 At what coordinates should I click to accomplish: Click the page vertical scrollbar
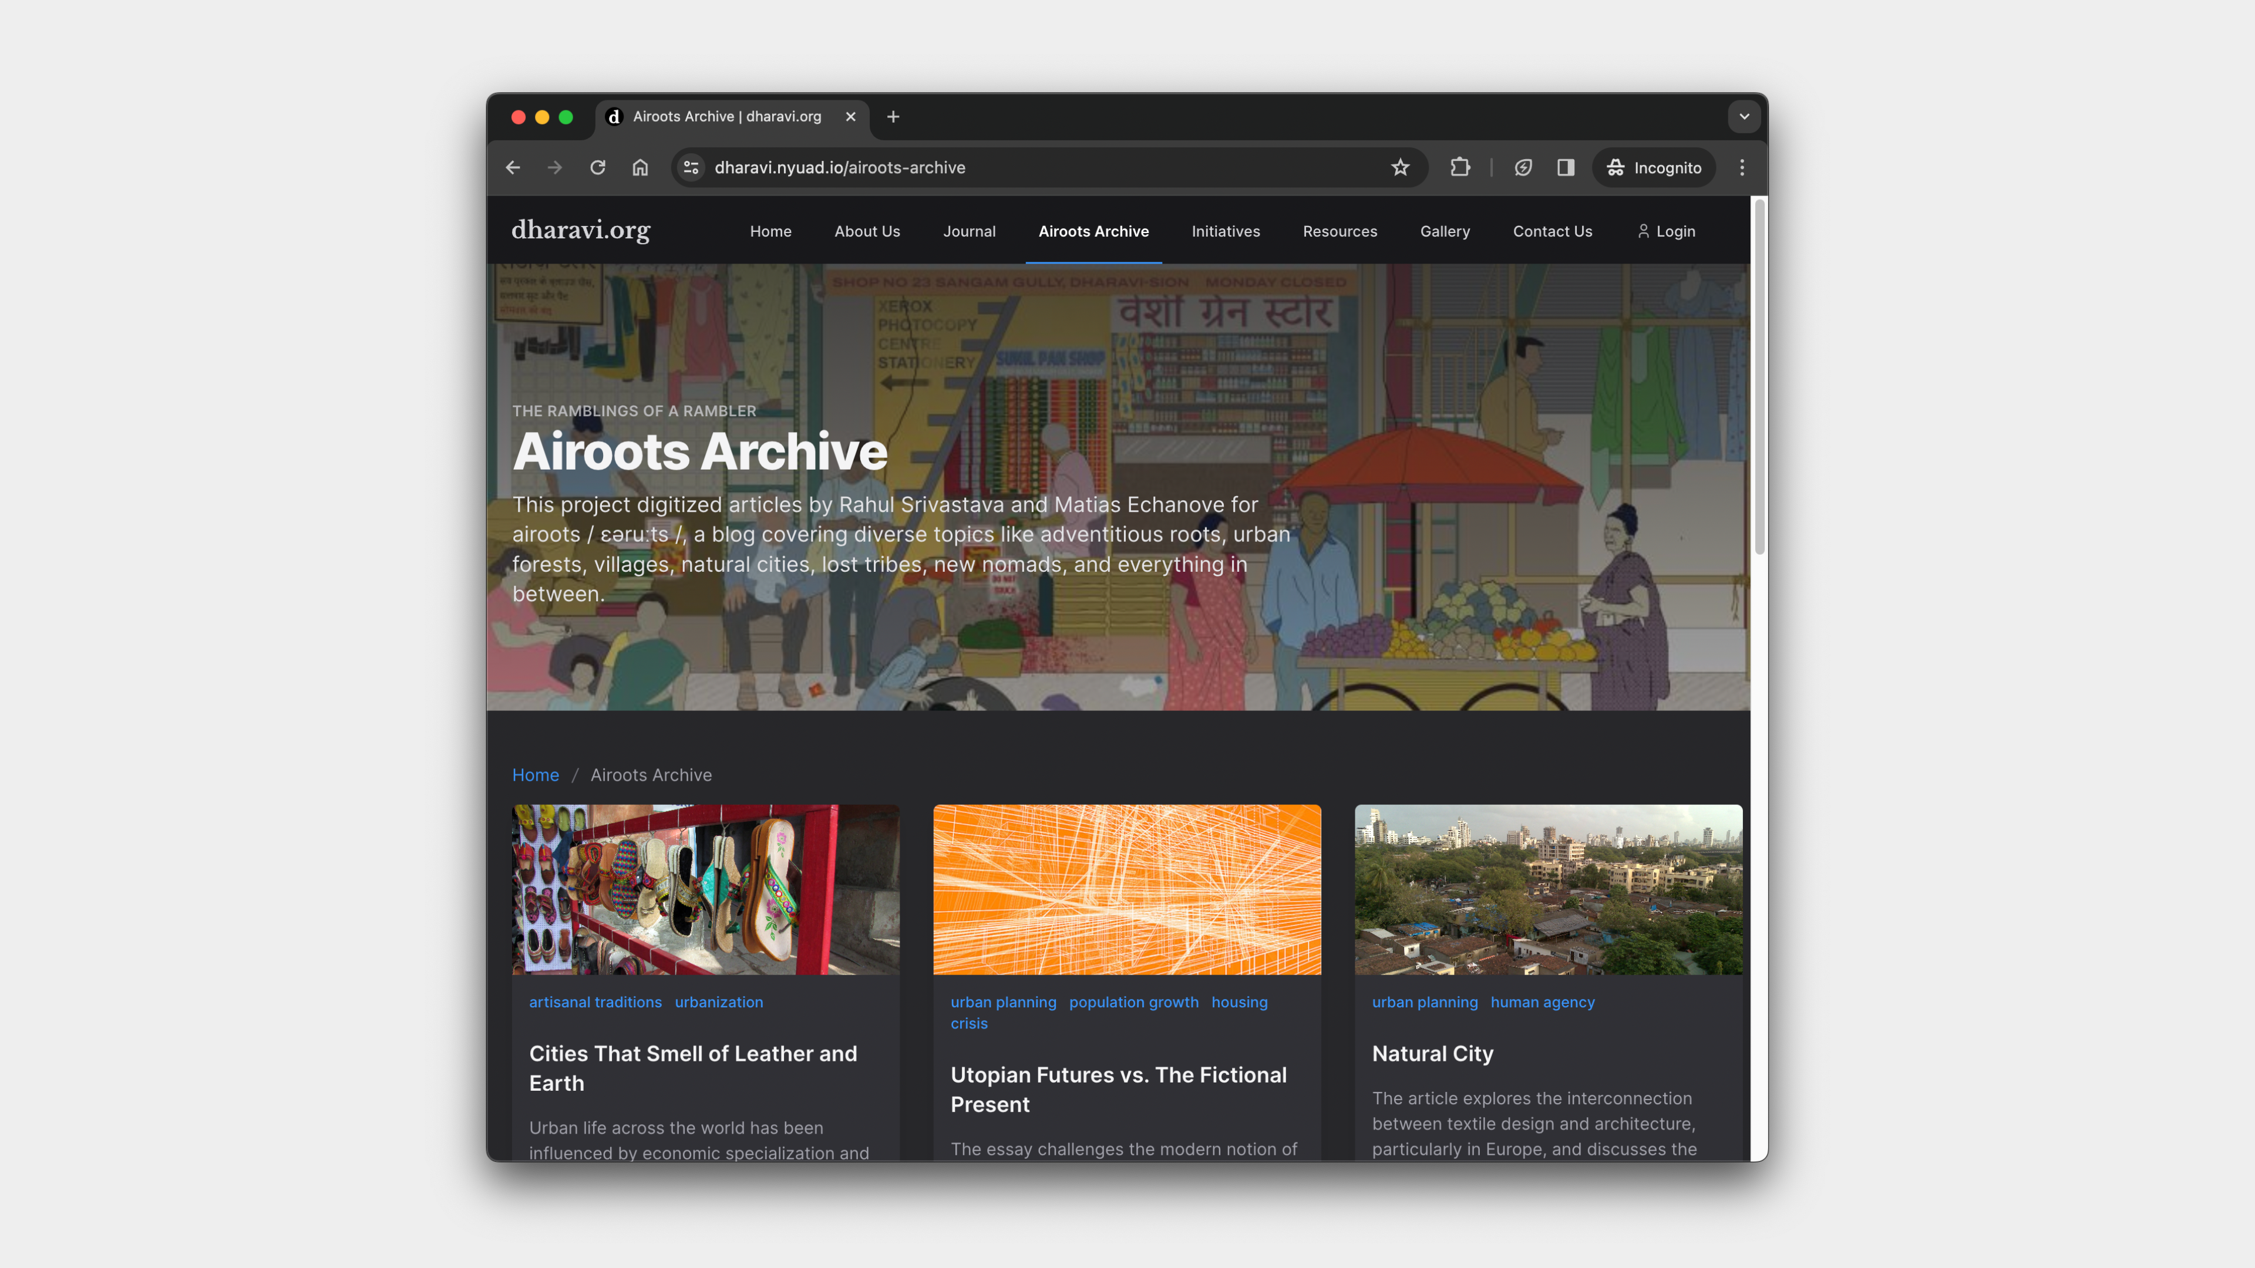coord(1759,376)
